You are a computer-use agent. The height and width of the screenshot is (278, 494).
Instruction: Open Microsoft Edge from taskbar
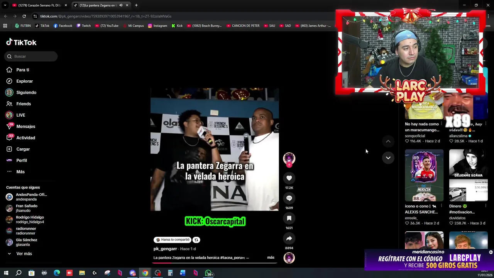click(57, 273)
